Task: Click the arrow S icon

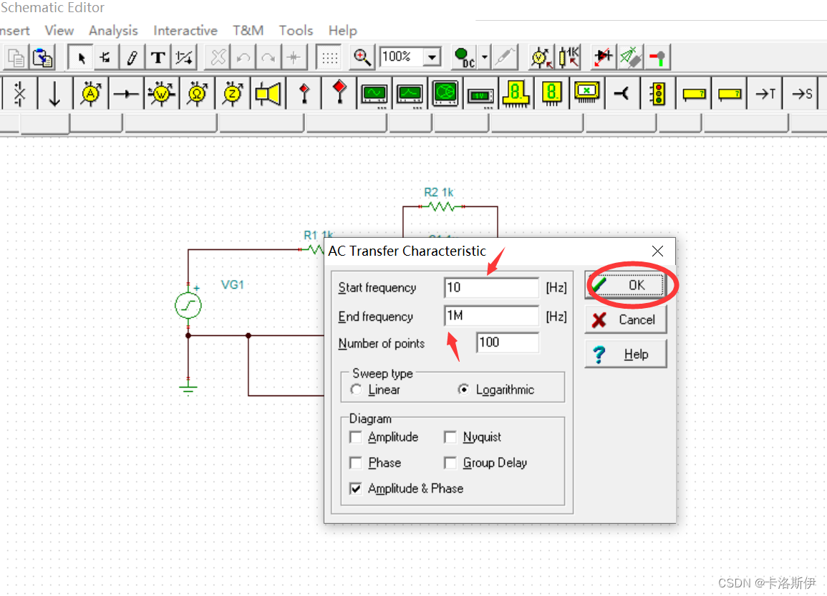Action: click(801, 94)
